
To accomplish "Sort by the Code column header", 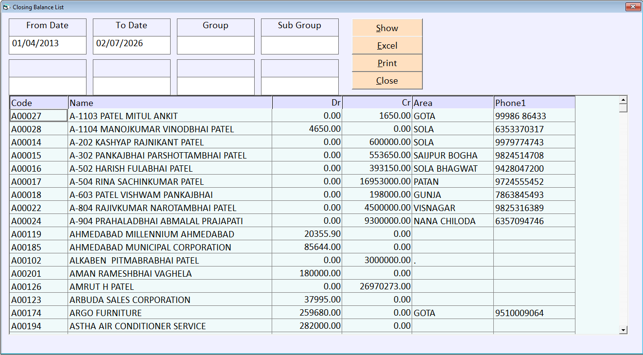I will [x=39, y=103].
